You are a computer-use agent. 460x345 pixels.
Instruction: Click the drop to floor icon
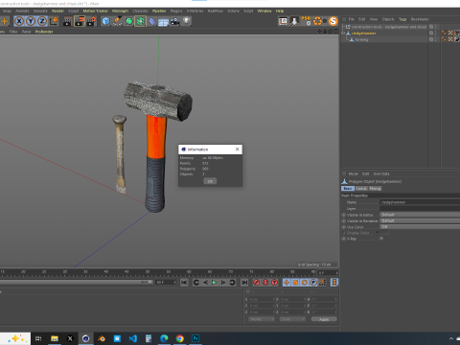click(x=294, y=21)
